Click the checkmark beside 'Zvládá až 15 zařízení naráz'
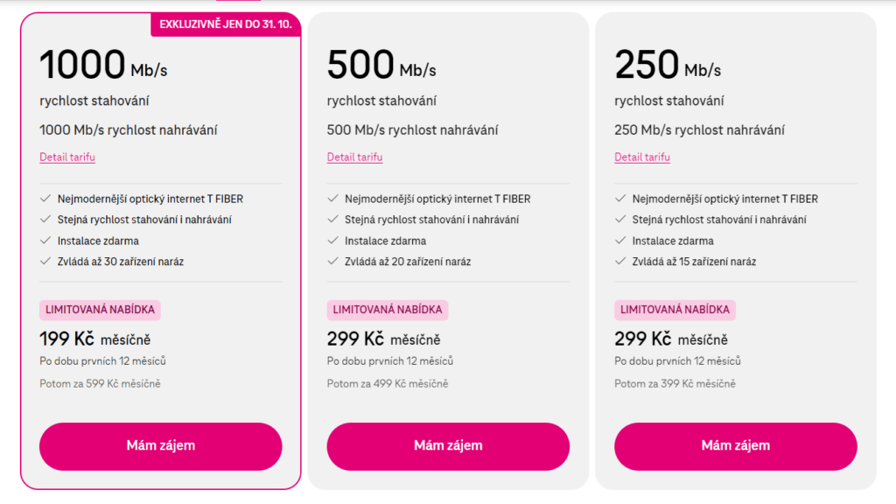 620,262
